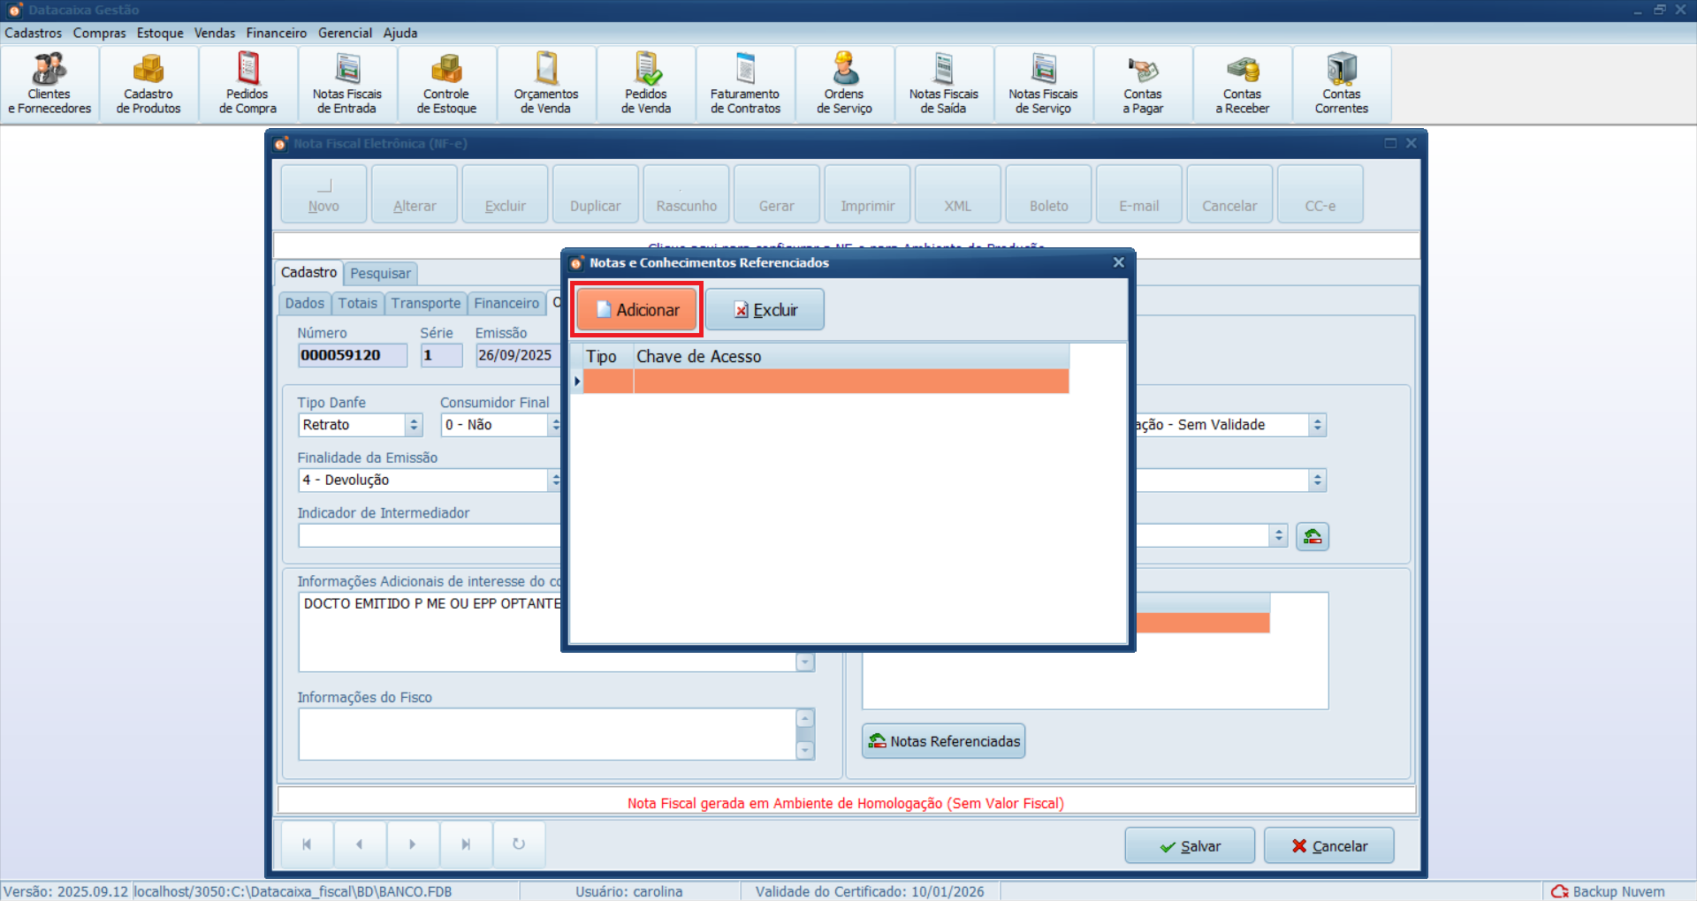Go to first record navigation arrow
The width and height of the screenshot is (1697, 901).
tap(307, 844)
